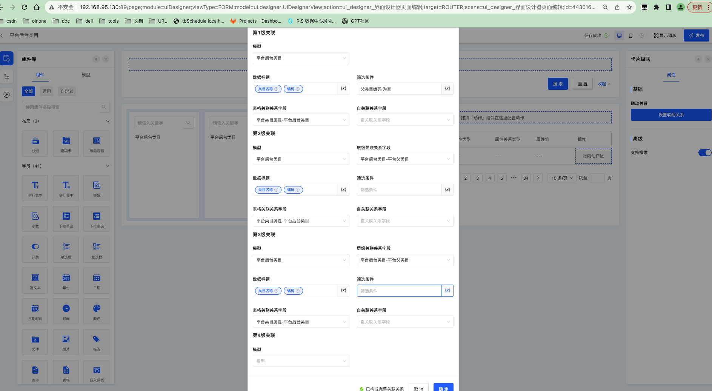This screenshot has width=712, height=391.
Task: Choose the 日期时间 component icon
Action: tap(35, 311)
